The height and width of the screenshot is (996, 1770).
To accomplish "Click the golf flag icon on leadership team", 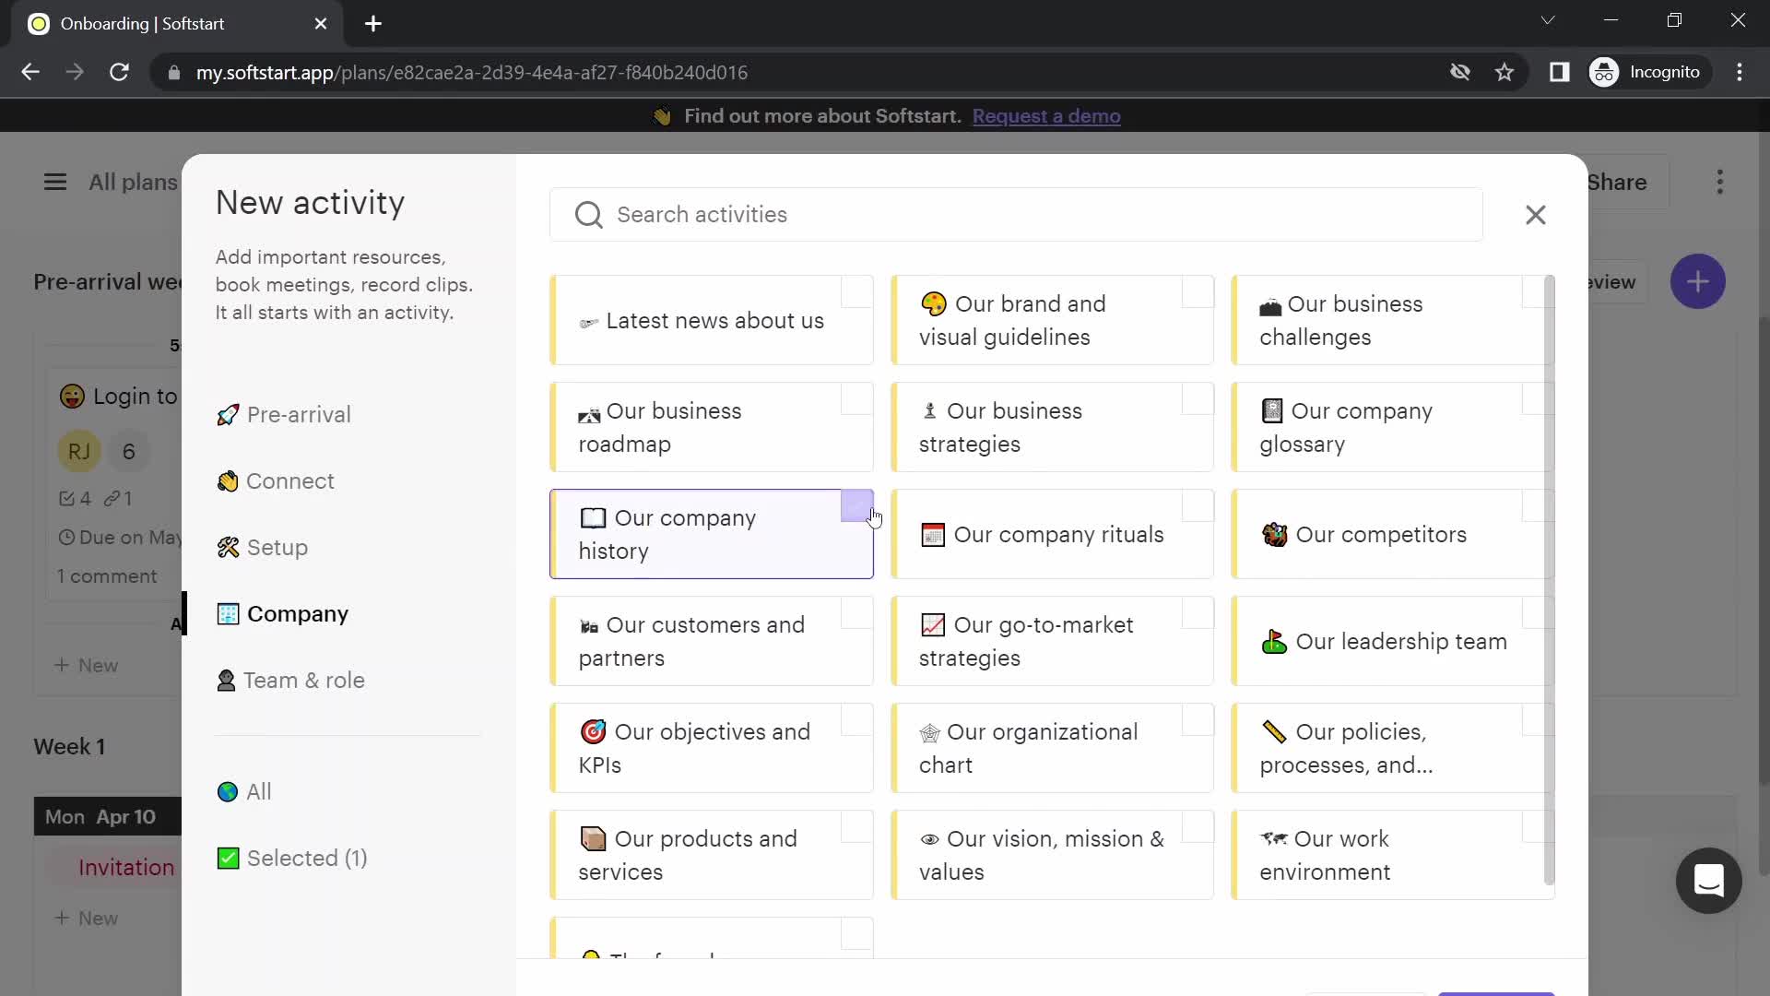I will pos(1274,642).
